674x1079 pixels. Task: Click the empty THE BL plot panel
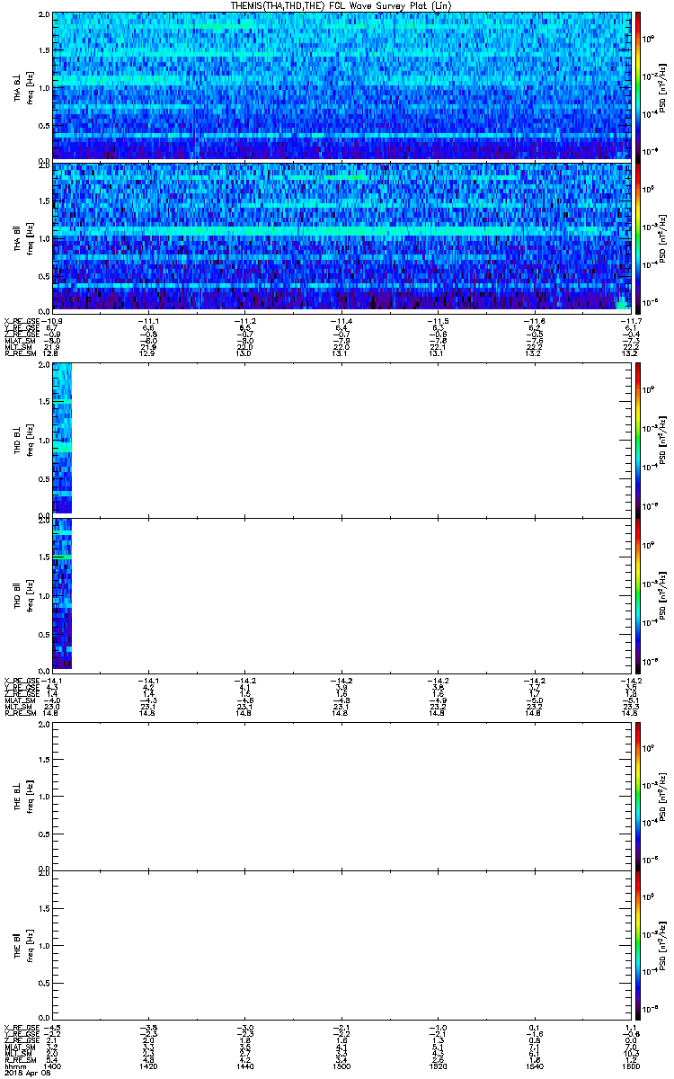click(341, 796)
